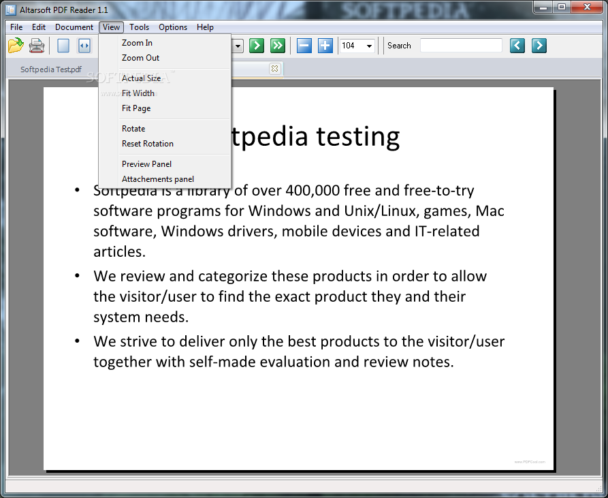Screen dimensions: 608x498
Task: Toggle Attachements panel menu entry
Action: pyautogui.click(x=165, y=179)
